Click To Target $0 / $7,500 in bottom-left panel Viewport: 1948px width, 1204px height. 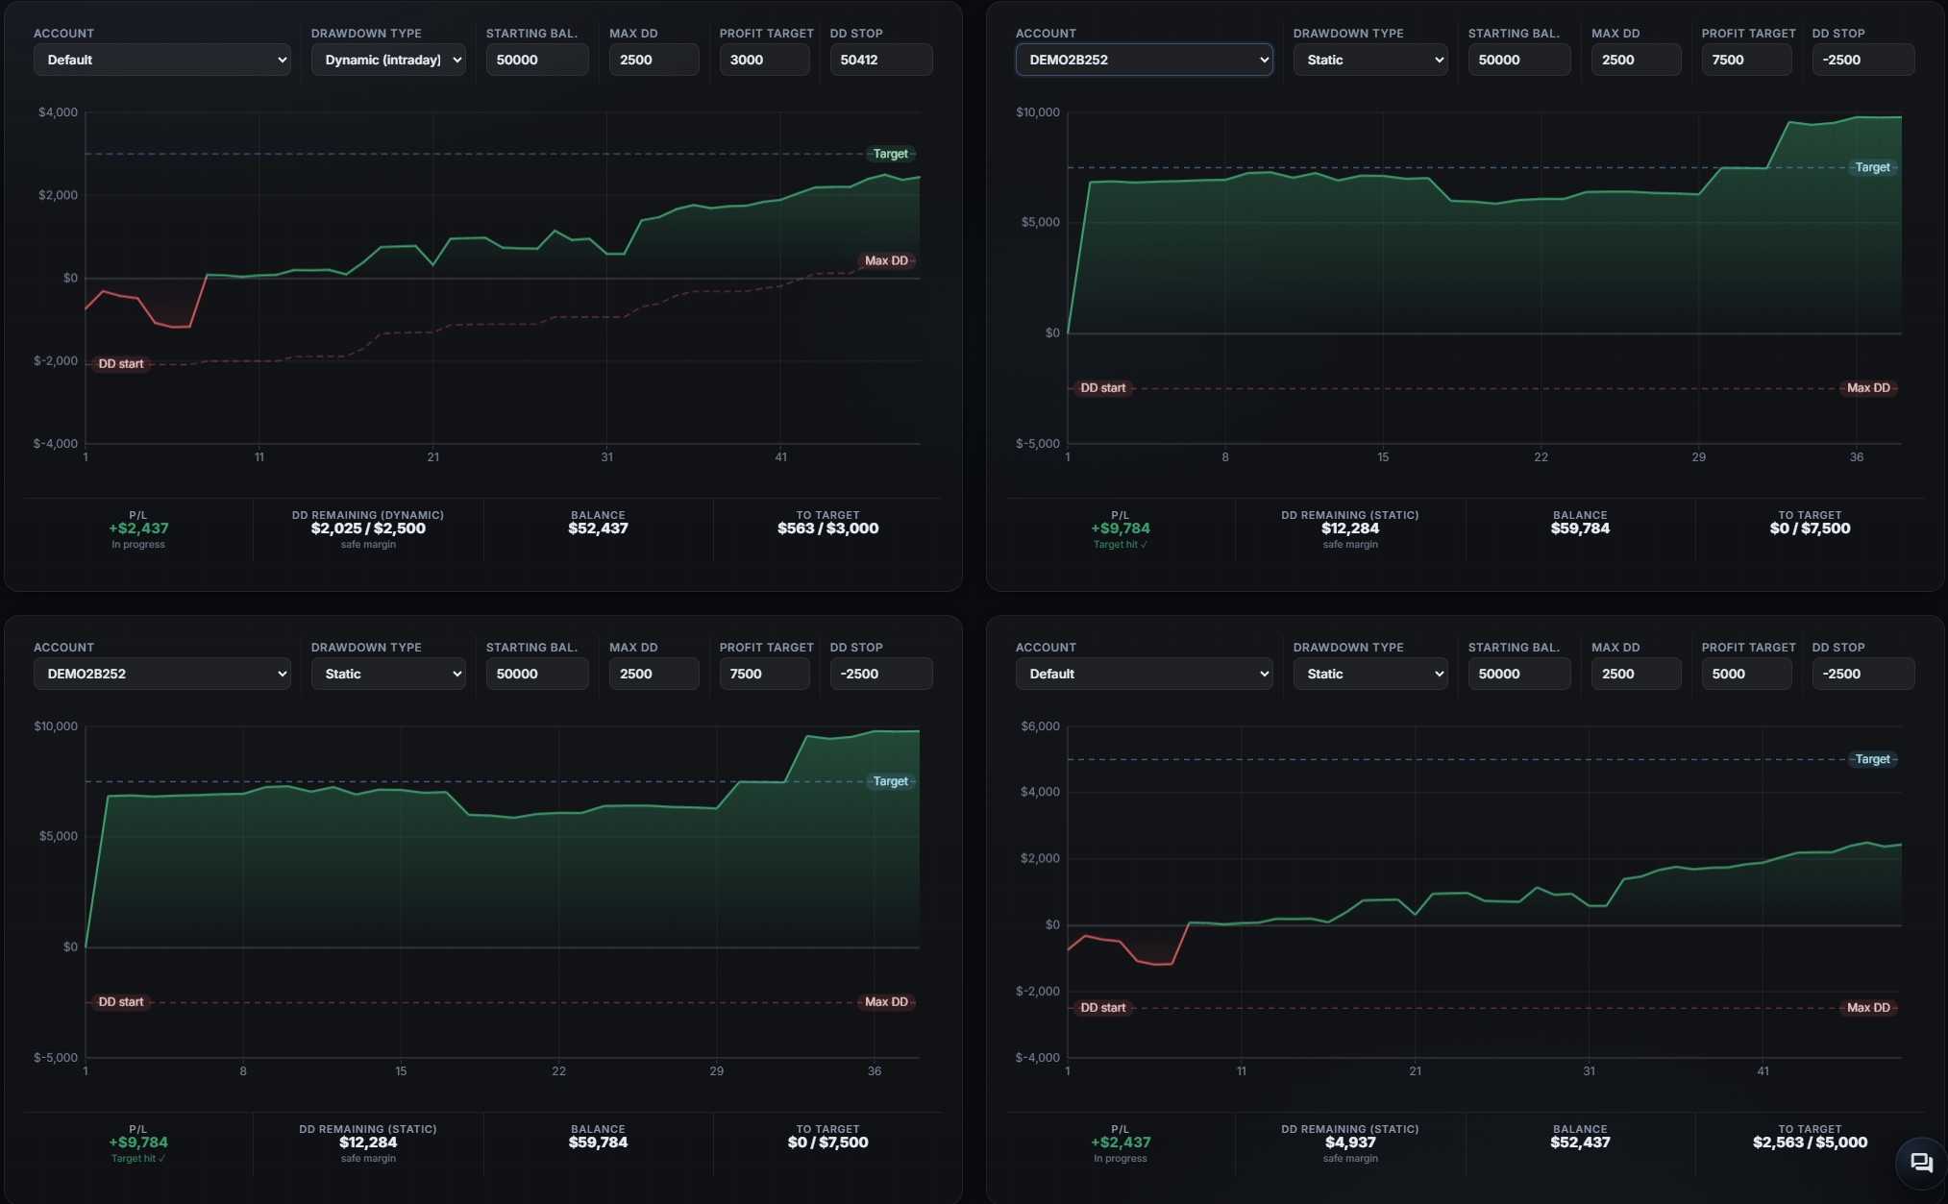coord(827,1143)
